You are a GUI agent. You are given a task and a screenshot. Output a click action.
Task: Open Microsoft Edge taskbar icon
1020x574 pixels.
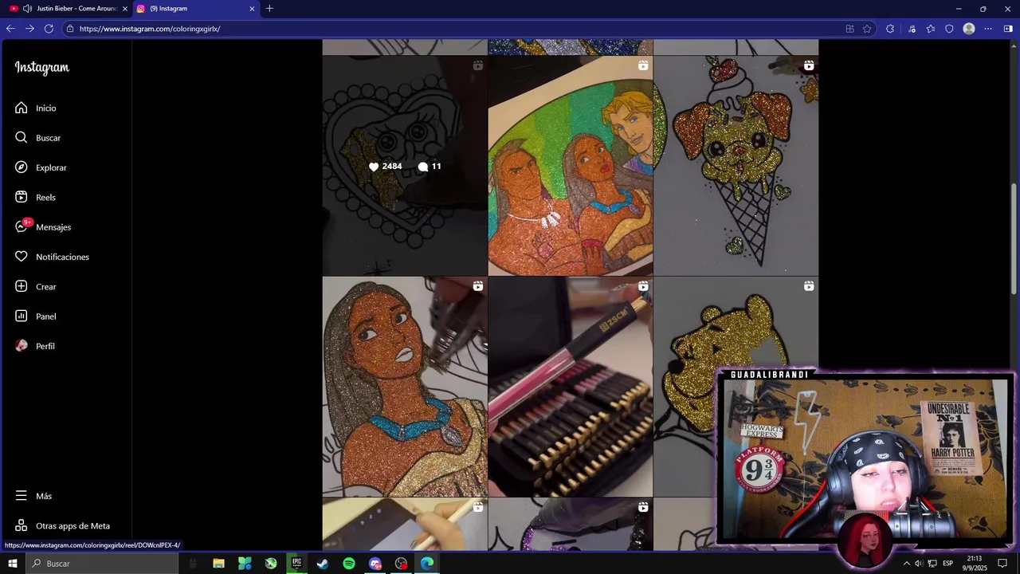(427, 564)
